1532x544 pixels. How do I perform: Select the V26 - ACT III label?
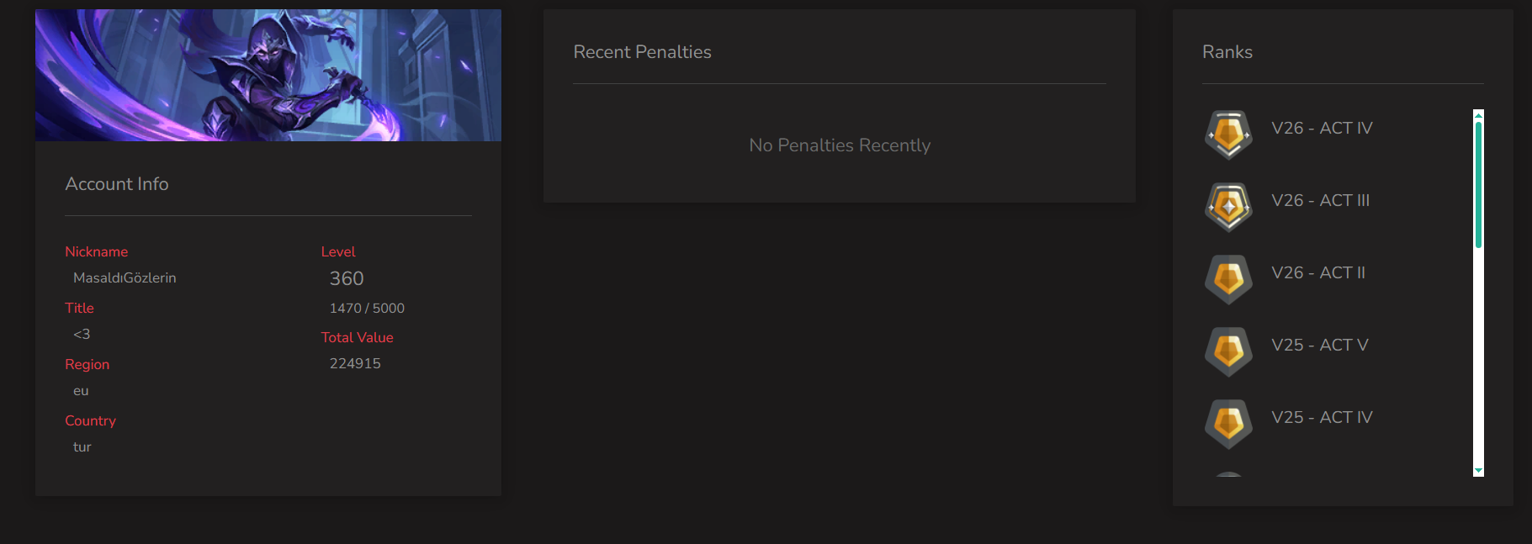coord(1320,200)
